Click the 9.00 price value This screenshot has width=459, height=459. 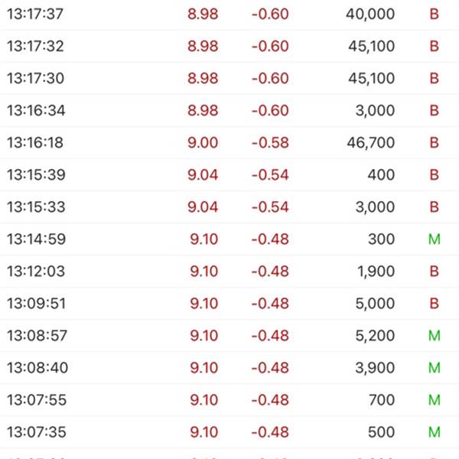click(203, 142)
